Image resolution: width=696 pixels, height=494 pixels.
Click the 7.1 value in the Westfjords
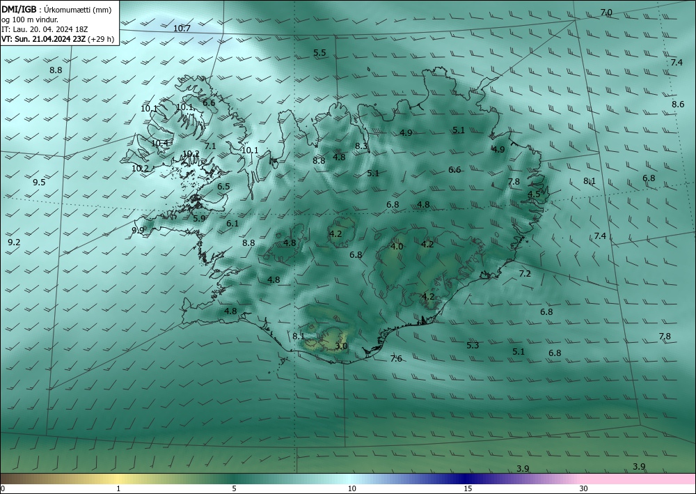click(210, 146)
